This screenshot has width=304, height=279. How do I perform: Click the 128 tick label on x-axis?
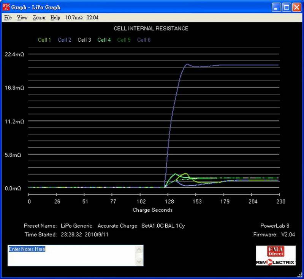point(169,202)
